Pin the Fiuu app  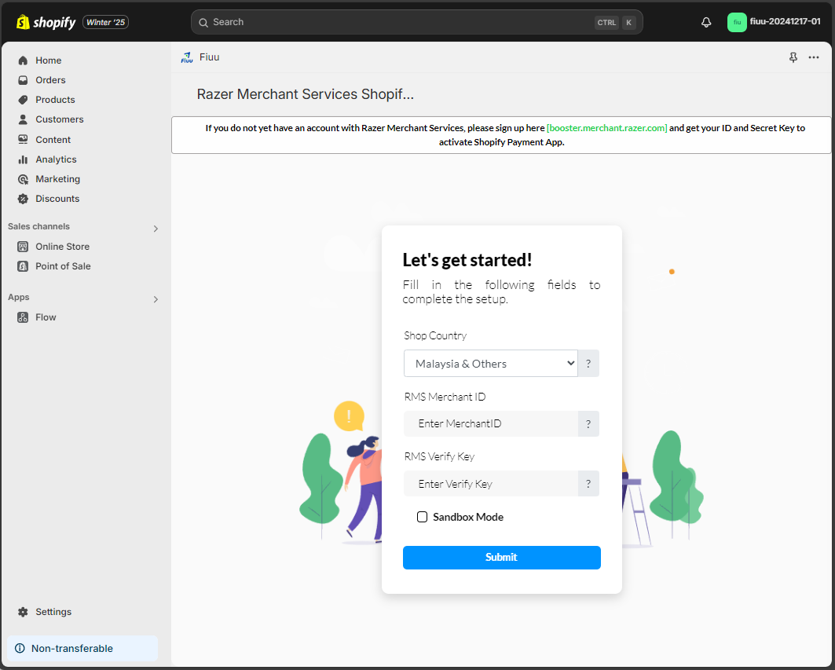click(793, 57)
